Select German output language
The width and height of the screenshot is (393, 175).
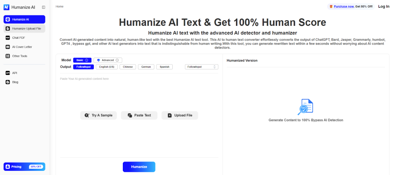(146, 67)
